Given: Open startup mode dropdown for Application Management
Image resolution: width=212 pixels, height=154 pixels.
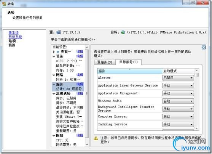Looking at the screenshot, I should tap(178, 93).
